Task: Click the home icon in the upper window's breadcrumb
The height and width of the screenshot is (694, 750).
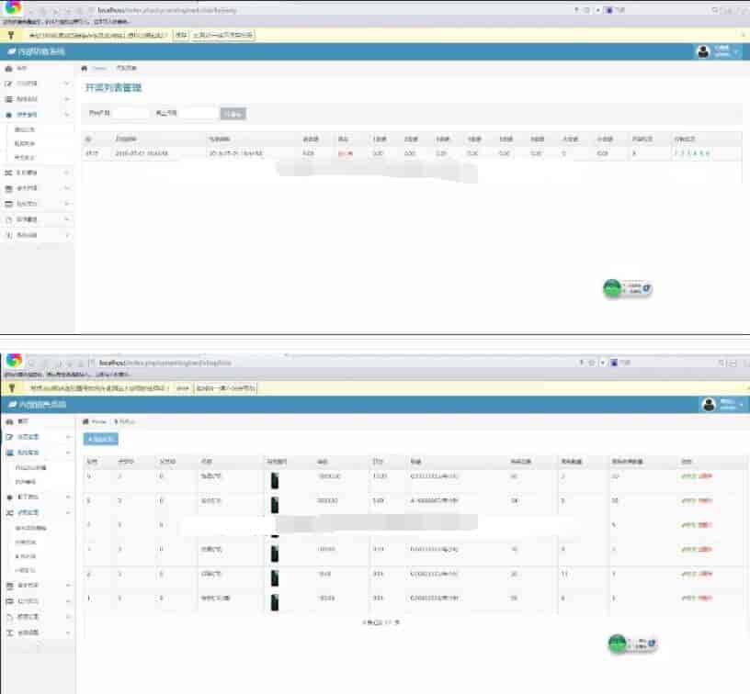Action: tap(85, 68)
